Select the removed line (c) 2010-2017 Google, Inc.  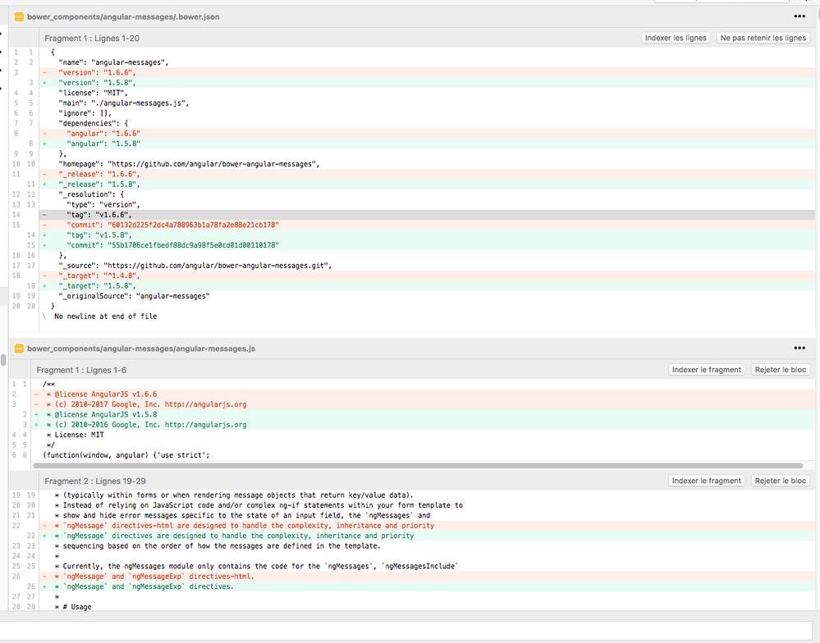pyautogui.click(x=423, y=404)
